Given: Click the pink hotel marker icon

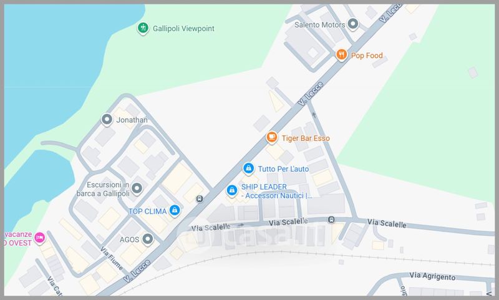Looking at the screenshot, I should click(x=40, y=238).
